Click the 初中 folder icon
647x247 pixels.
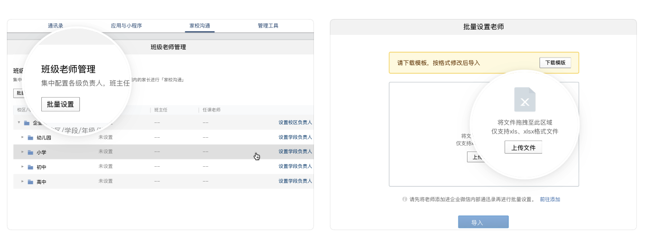(30, 167)
